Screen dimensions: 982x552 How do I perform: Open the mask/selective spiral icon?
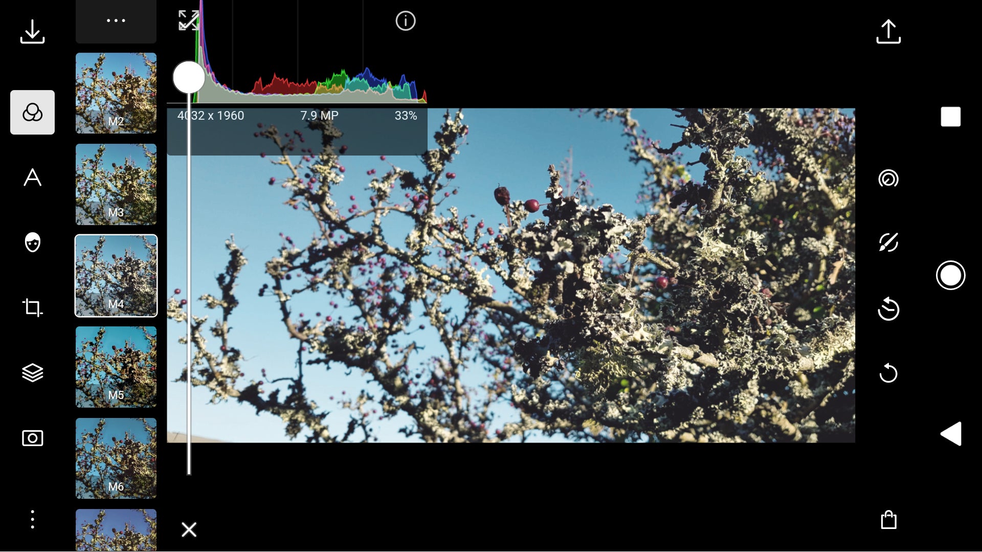(x=888, y=179)
